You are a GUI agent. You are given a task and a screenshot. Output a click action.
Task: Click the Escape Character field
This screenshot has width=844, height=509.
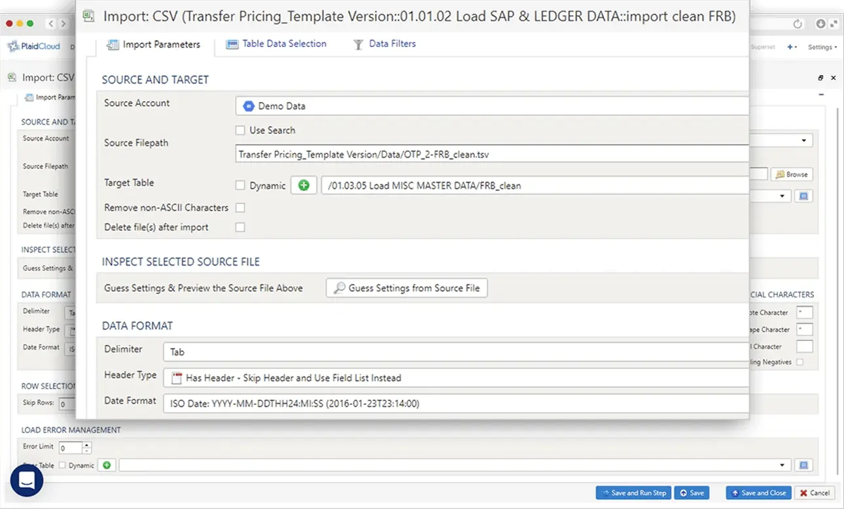coord(805,330)
